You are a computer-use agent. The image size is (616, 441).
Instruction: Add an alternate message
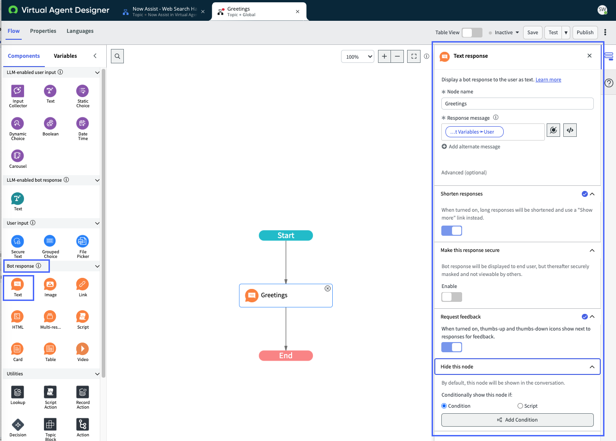[471, 147]
